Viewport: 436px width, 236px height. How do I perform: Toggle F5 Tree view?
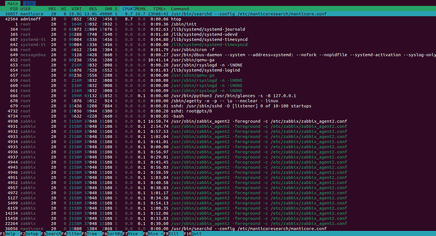(x=92, y=233)
